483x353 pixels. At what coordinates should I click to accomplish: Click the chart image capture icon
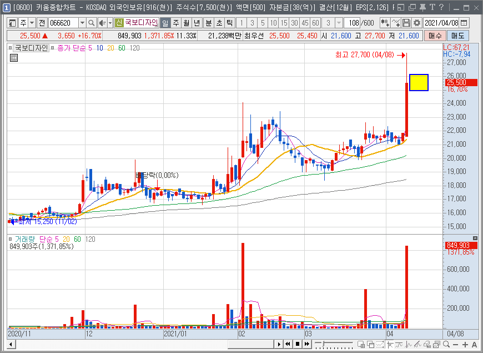pos(436,344)
